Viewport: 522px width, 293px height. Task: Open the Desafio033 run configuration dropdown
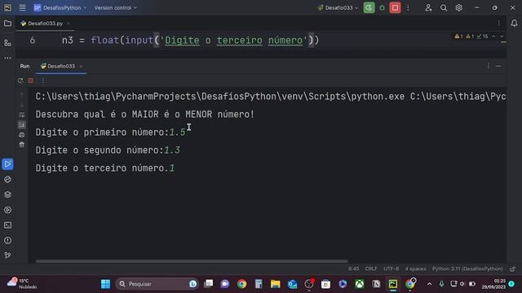338,7
